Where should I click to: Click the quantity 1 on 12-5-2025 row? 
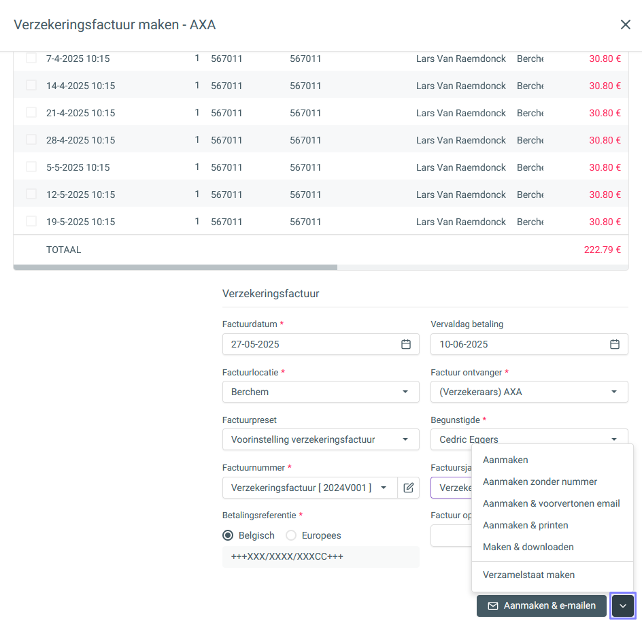click(197, 194)
